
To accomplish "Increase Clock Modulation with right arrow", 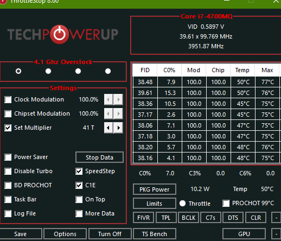I will tap(118, 99).
